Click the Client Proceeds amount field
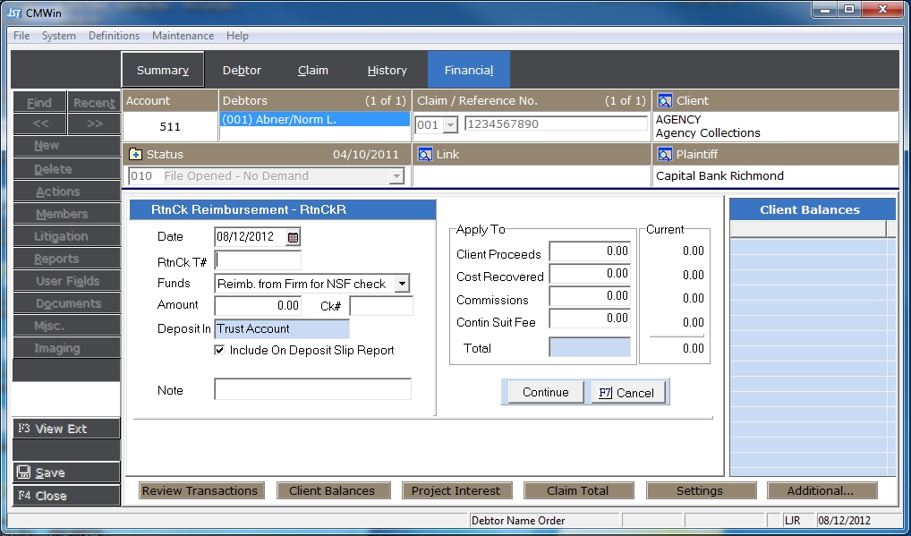This screenshot has width=911, height=536. tap(590, 252)
